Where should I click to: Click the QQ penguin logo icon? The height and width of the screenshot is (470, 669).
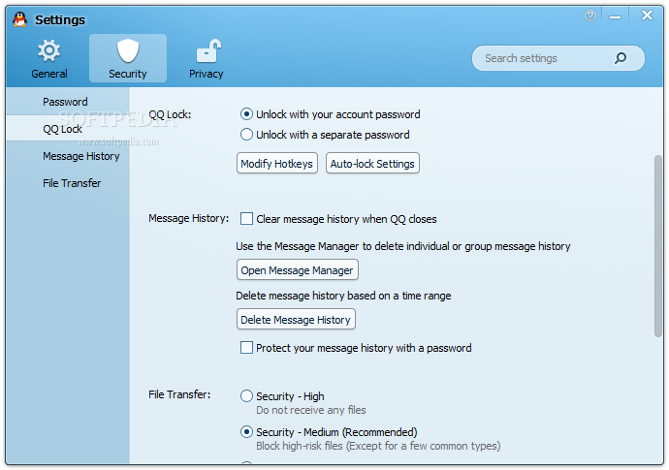click(x=19, y=19)
